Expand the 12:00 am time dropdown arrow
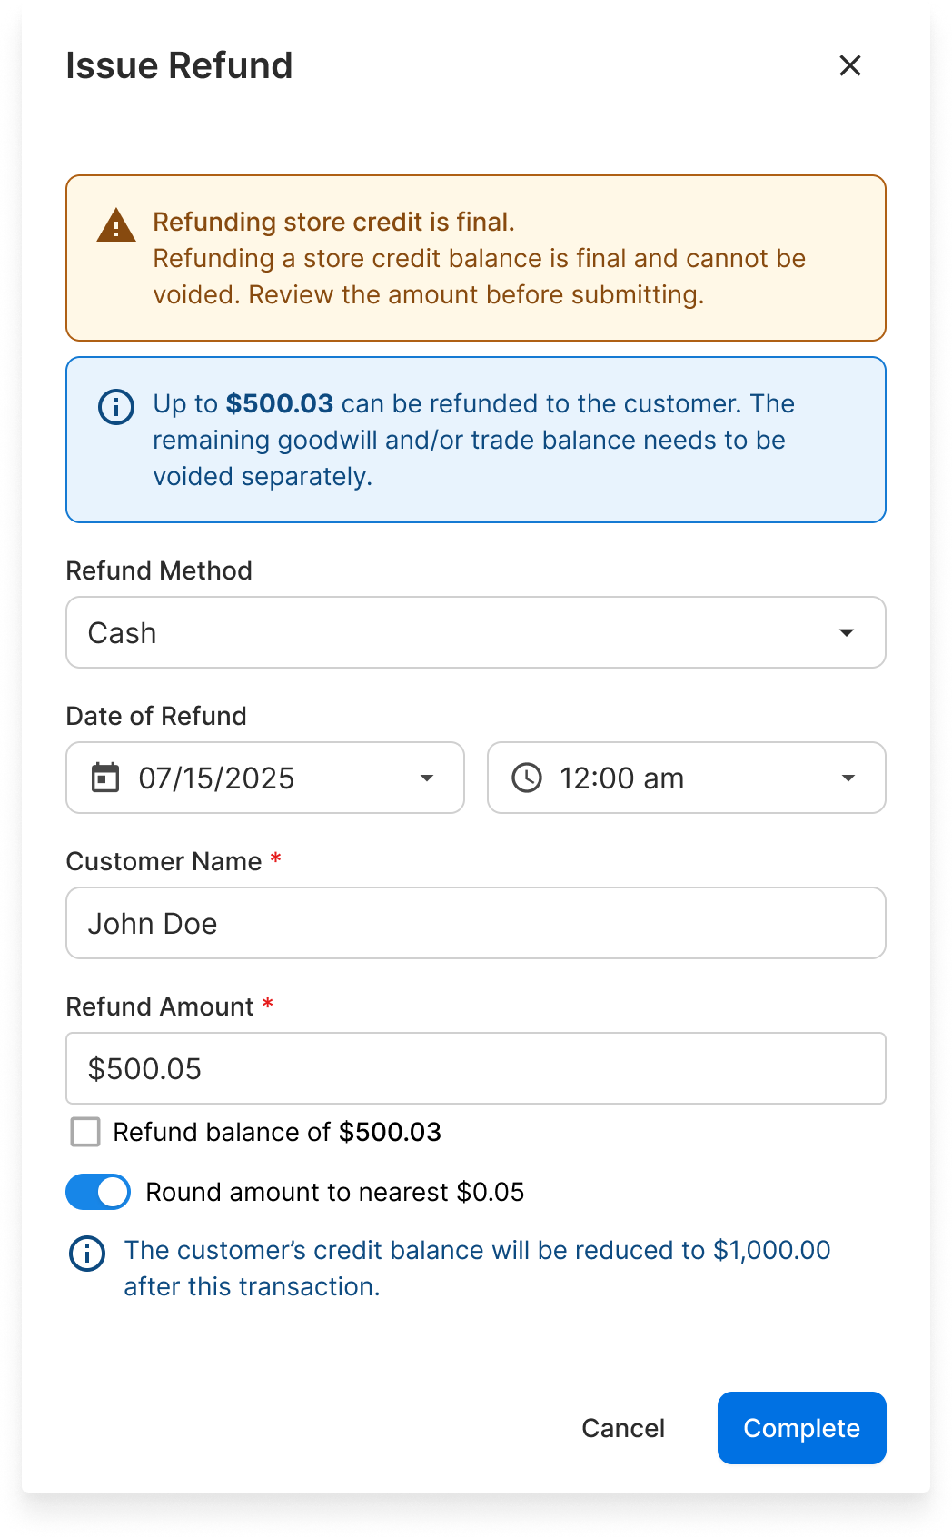The width and height of the screenshot is (952, 1537). click(x=848, y=778)
